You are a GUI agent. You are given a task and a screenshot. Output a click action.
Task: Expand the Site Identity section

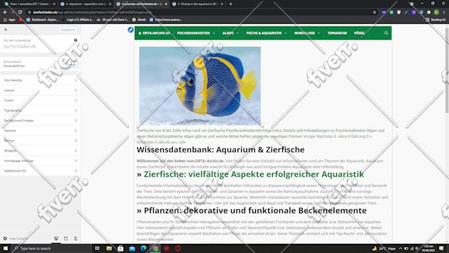point(40,80)
